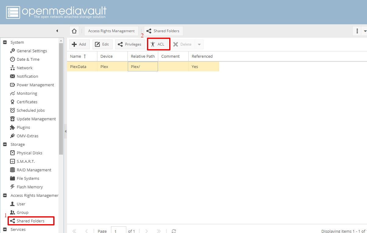Click Shared Folders breadcrumb tab
This screenshot has width=367, height=233.
coord(163,31)
